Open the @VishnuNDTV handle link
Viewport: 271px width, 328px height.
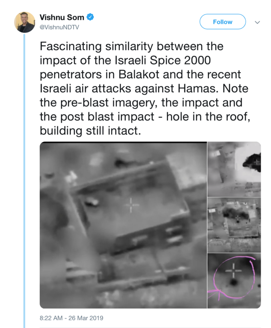coord(59,27)
